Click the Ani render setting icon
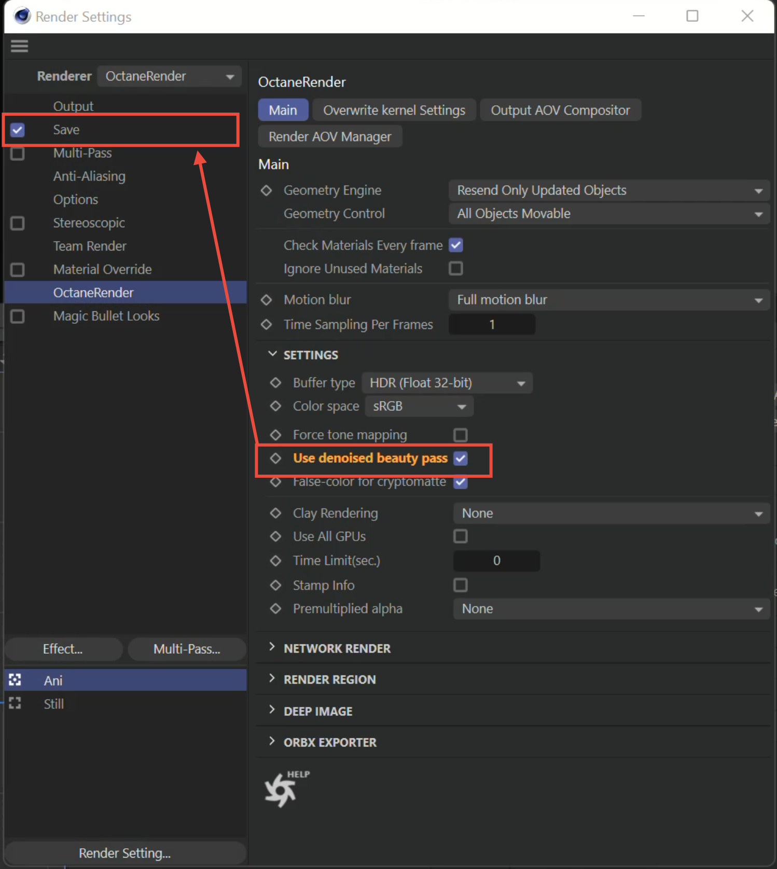This screenshot has height=869, width=777. click(15, 680)
